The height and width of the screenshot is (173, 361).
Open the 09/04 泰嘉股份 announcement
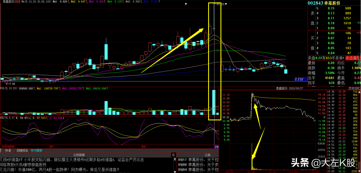click(x=198, y=170)
